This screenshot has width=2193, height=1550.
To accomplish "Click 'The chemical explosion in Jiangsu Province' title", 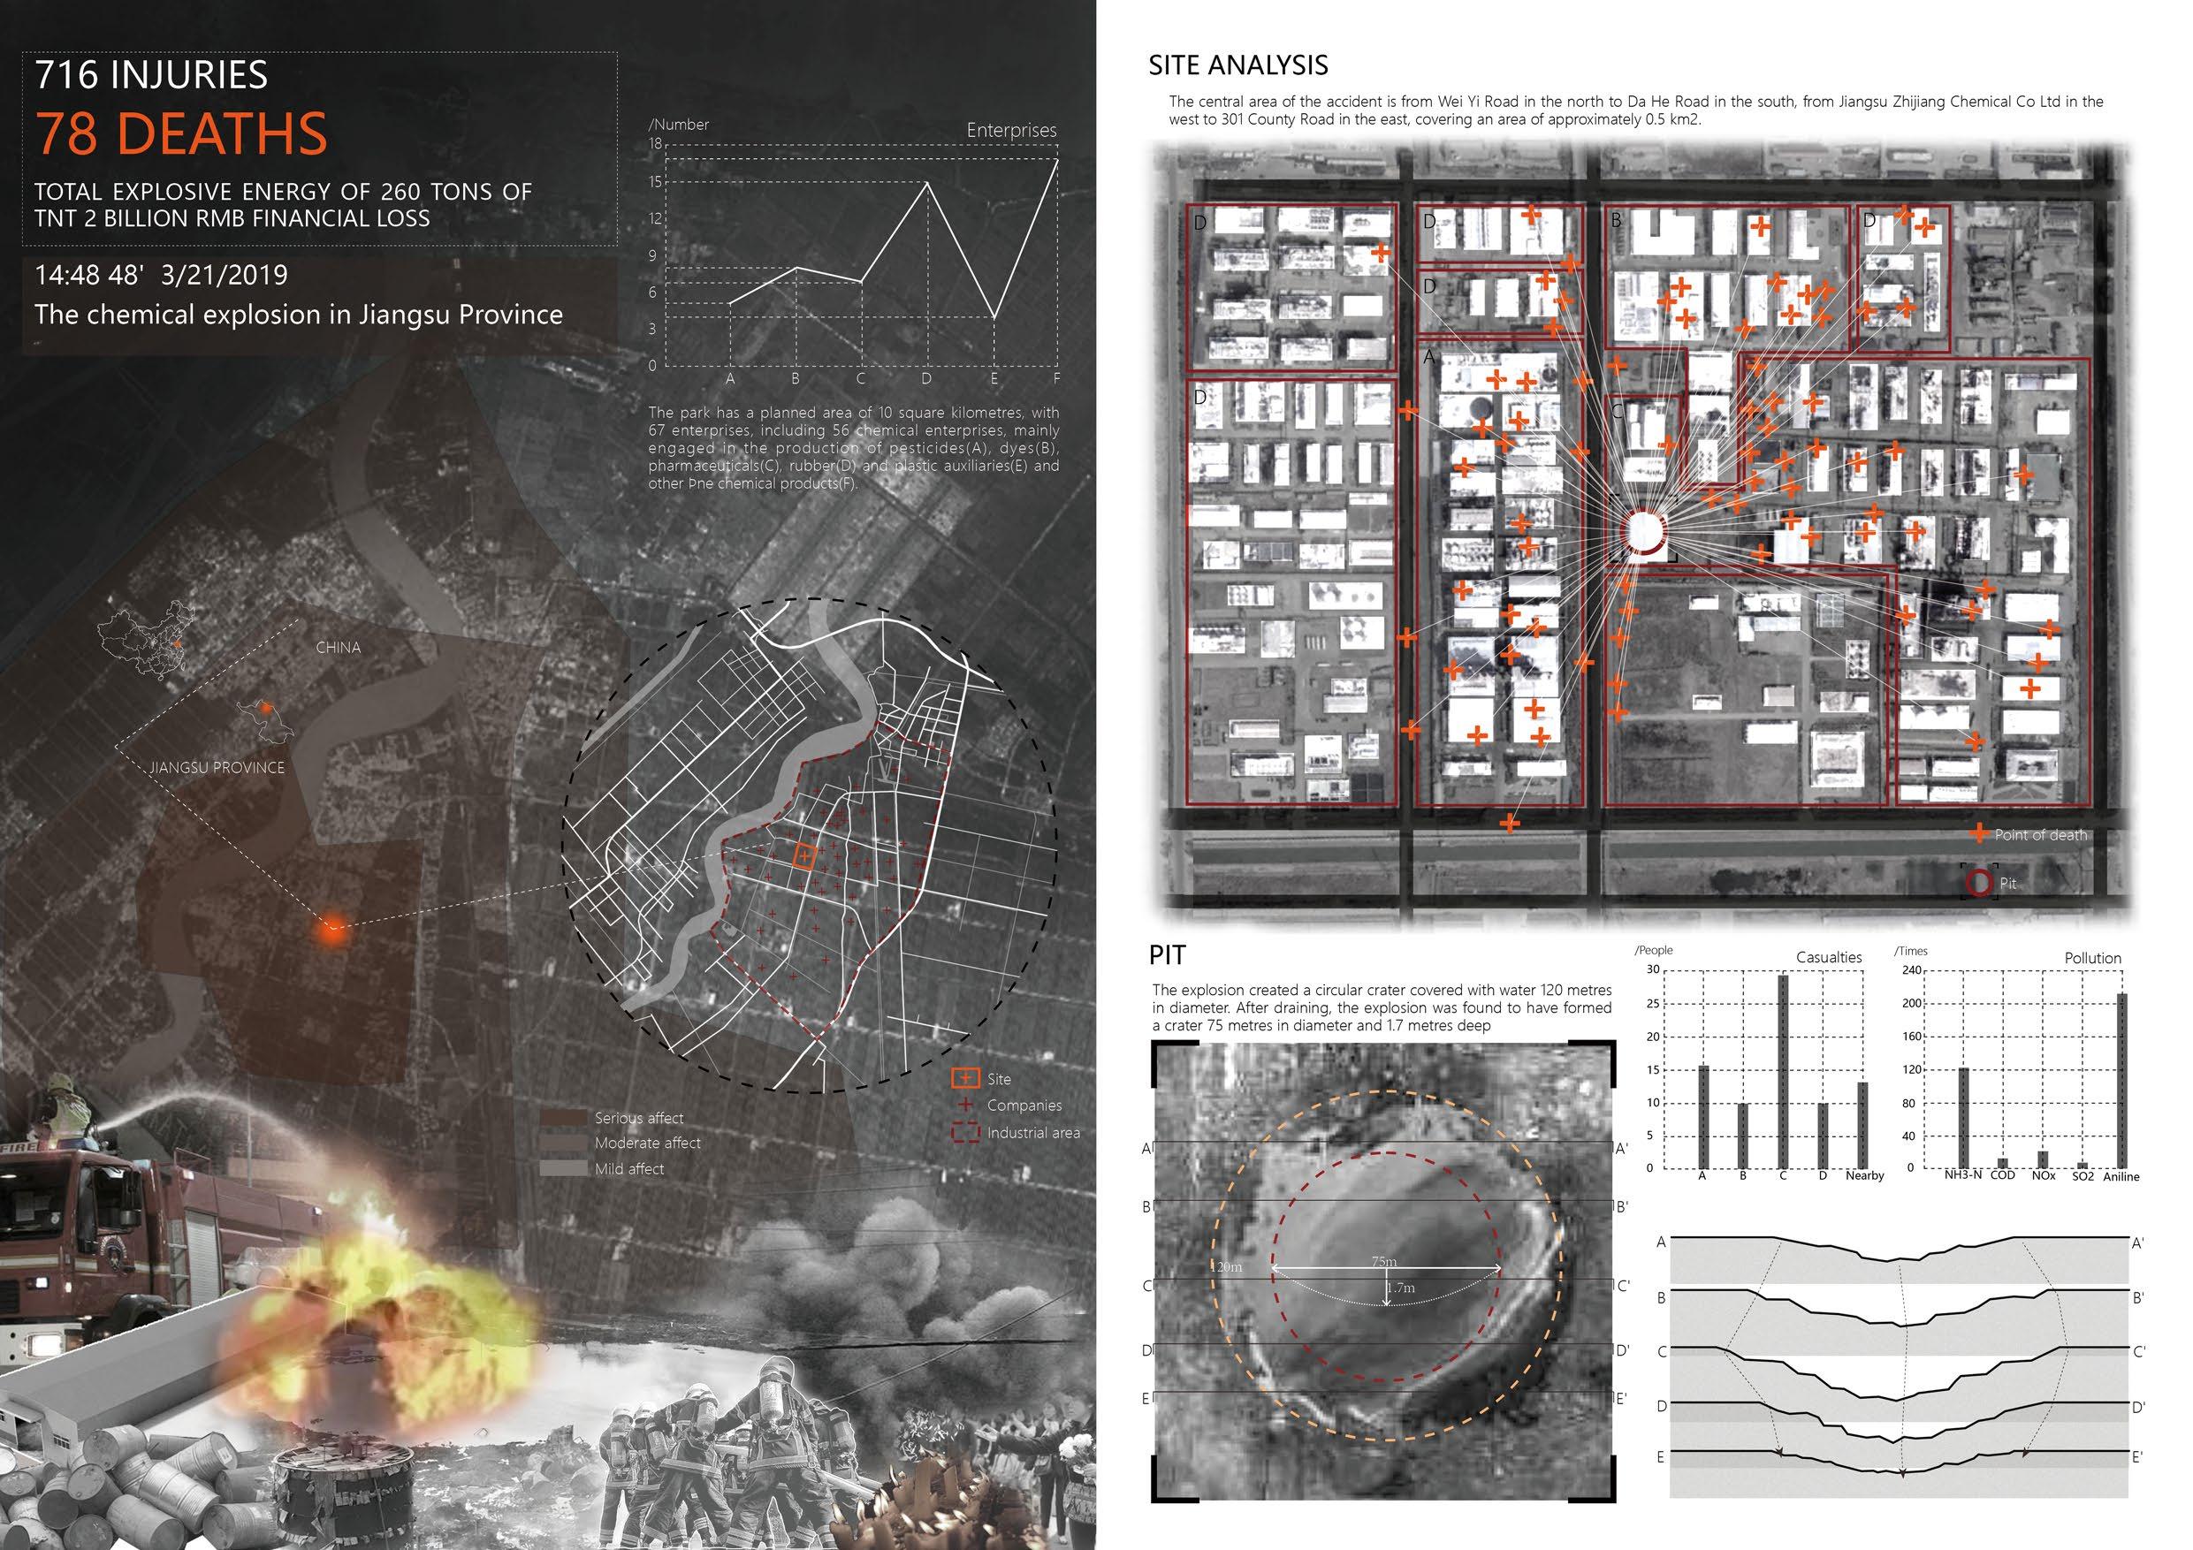I will pos(299,315).
